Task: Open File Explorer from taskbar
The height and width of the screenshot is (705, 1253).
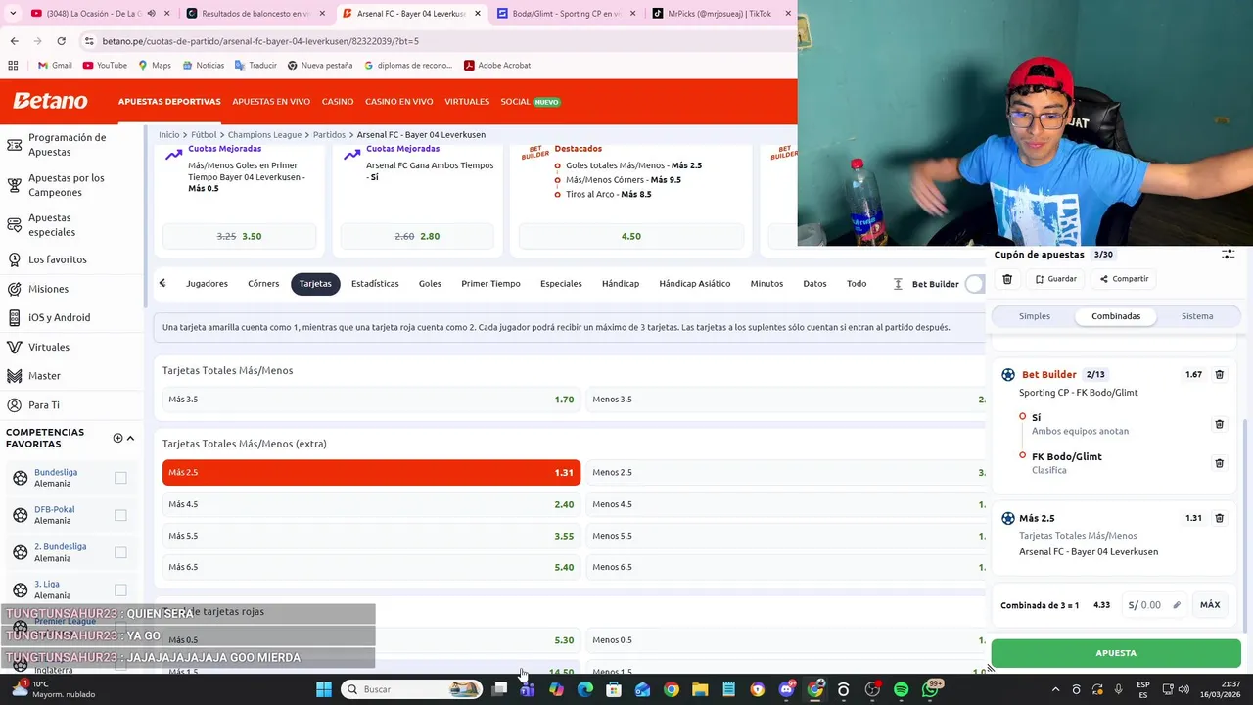Action: tap(700, 689)
